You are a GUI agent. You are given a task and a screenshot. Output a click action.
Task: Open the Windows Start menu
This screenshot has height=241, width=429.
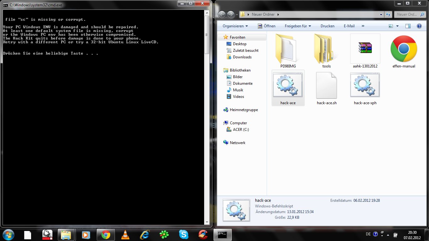click(8, 234)
